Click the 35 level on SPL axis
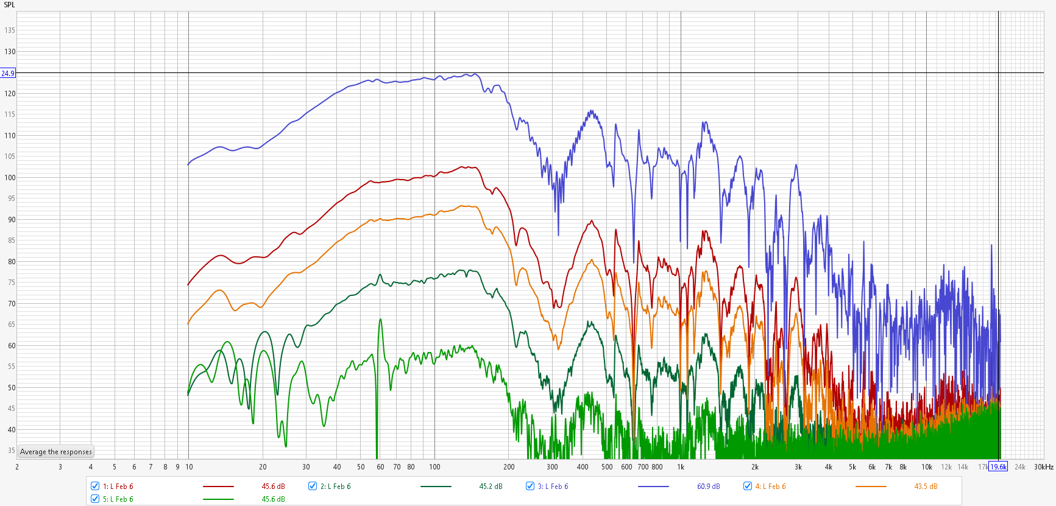Screen dimensions: 1056x506 click(x=12, y=451)
